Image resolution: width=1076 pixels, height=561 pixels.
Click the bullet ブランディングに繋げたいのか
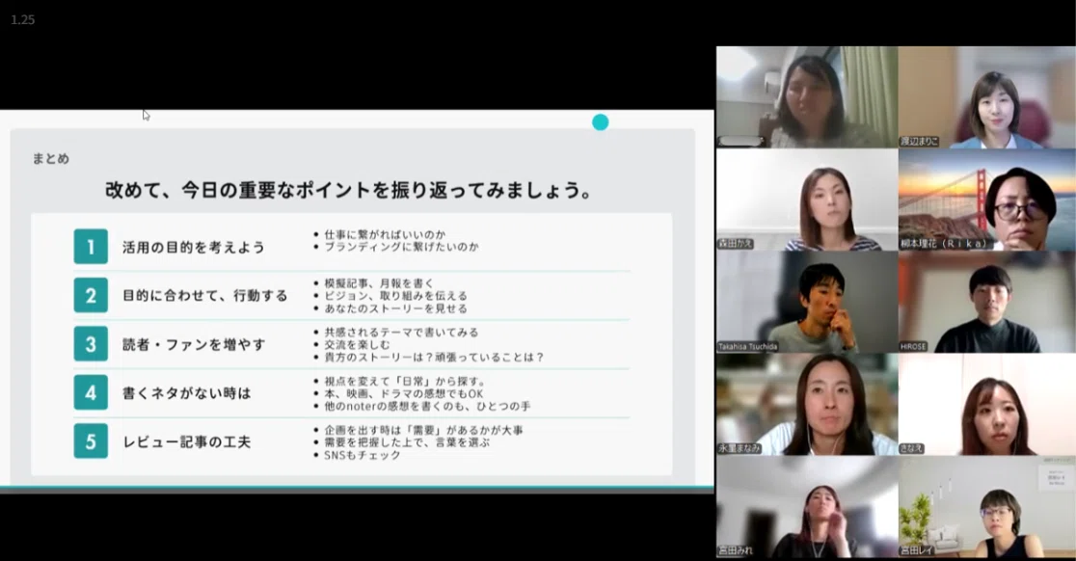(x=401, y=247)
